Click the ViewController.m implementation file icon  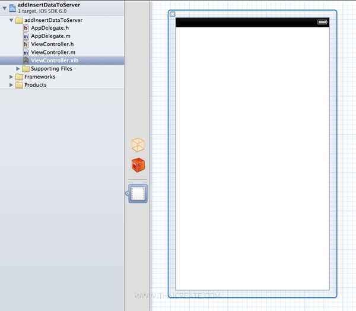tap(26, 52)
